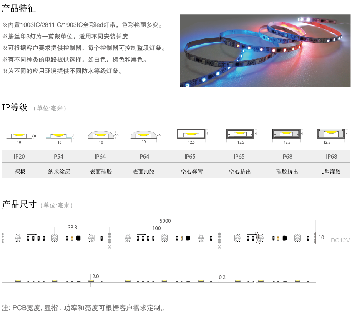Select the 纳米涂层 table cell
Screen dimensions: 352x314
point(59,172)
